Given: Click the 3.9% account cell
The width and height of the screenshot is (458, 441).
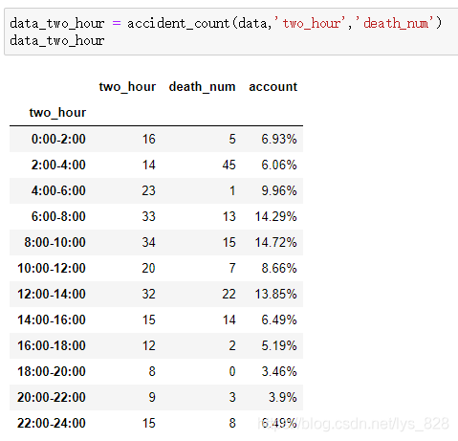Looking at the screenshot, I should pos(282,397).
